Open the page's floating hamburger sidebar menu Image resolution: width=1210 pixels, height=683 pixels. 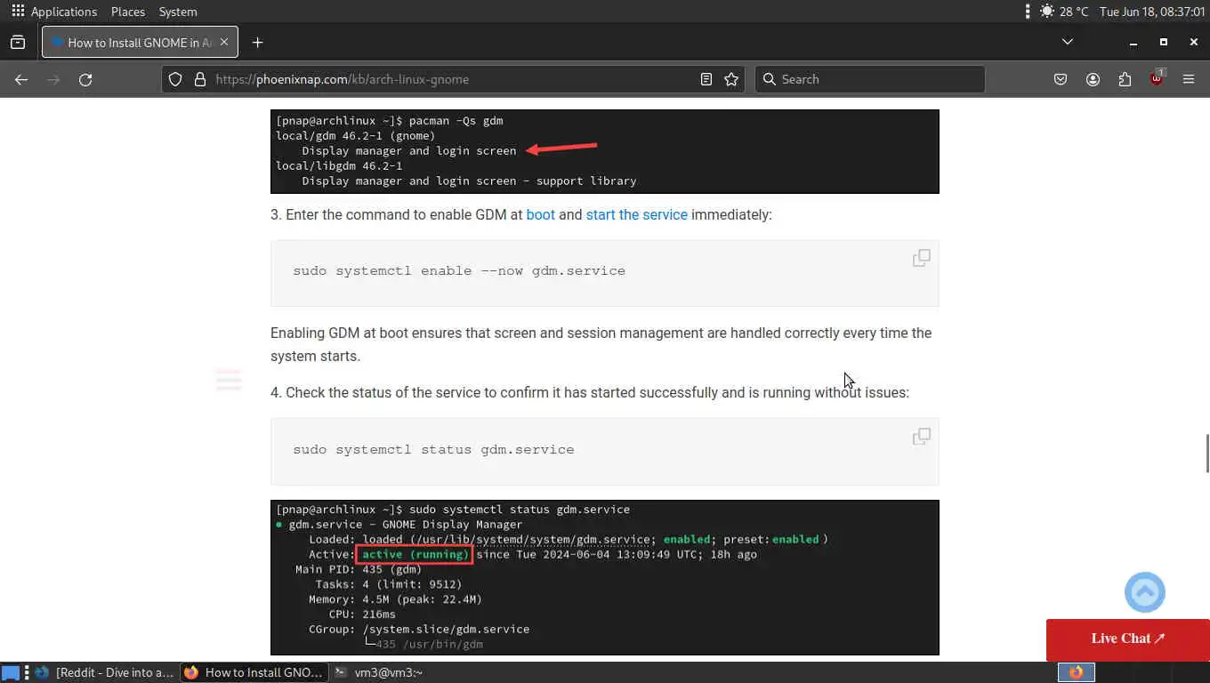click(x=229, y=381)
